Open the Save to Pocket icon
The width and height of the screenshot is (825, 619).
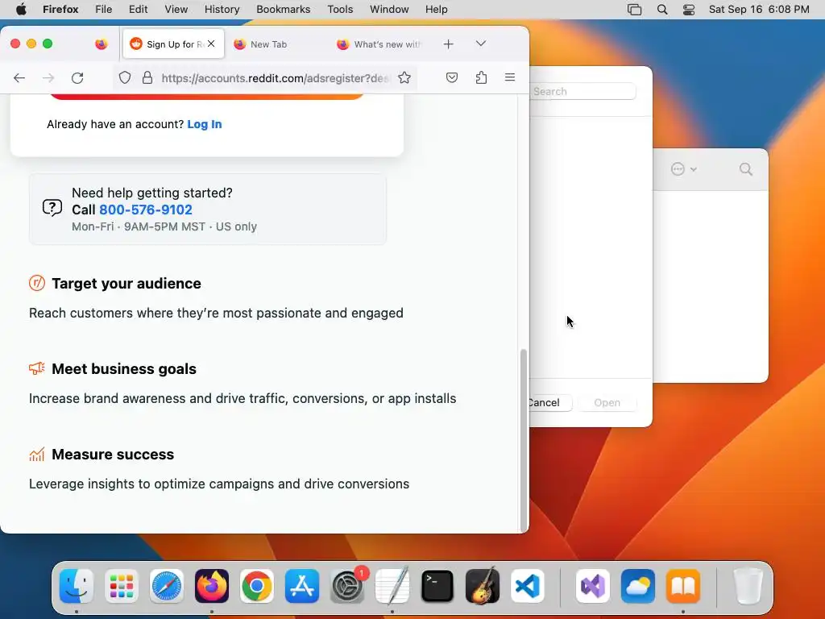point(452,78)
